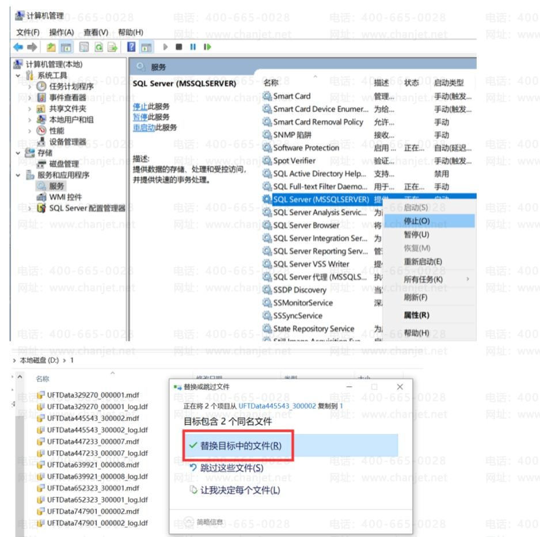The height and width of the screenshot is (537, 540).
Task: Click the Pause service toolbar icon
Action: [x=193, y=47]
